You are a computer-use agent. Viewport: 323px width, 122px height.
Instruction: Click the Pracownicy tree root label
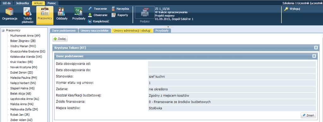click(x=13, y=30)
